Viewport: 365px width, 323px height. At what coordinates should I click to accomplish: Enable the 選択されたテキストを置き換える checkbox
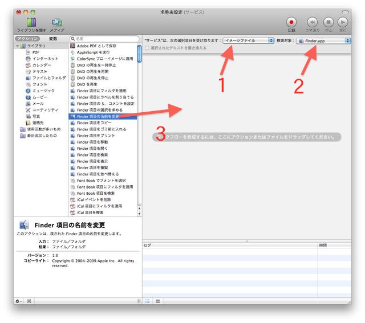click(147, 48)
